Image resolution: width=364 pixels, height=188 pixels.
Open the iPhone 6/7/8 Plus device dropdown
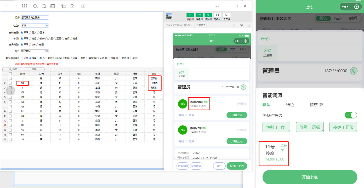(179, 25)
